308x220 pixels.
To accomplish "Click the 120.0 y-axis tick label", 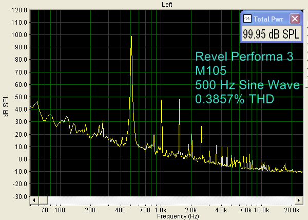I will pyautogui.click(x=19, y=10).
